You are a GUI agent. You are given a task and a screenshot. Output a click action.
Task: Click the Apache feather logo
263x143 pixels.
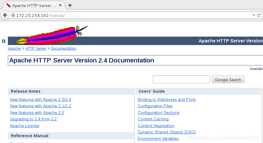pos(52,35)
